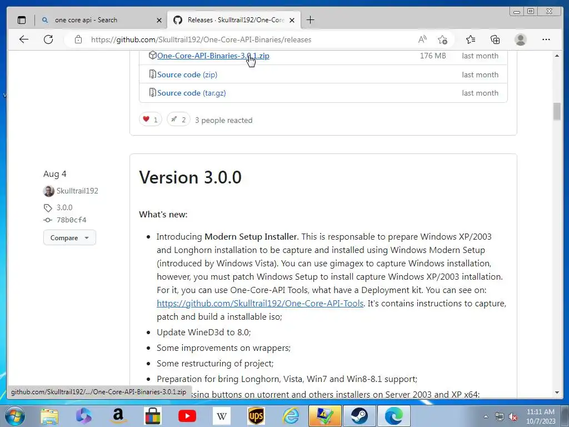Open the Wikipedia taskbar shortcut

pos(221,416)
